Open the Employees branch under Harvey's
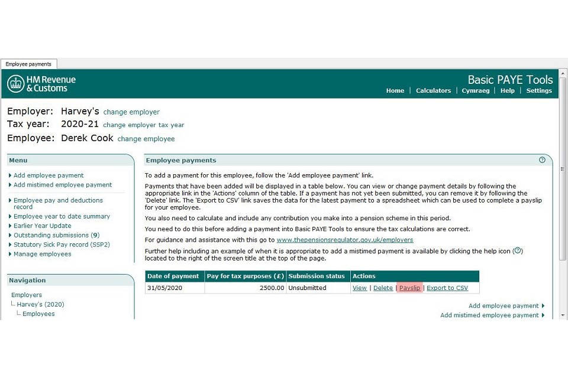The image size is (568, 378). click(x=38, y=314)
